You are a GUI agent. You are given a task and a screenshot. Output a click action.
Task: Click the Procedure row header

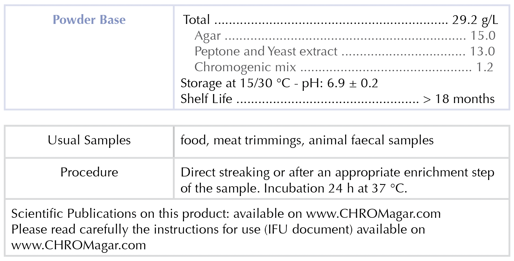pyautogui.click(x=89, y=172)
